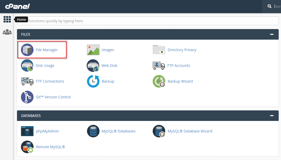Open MySQL Database Wizard link

(x=190, y=131)
